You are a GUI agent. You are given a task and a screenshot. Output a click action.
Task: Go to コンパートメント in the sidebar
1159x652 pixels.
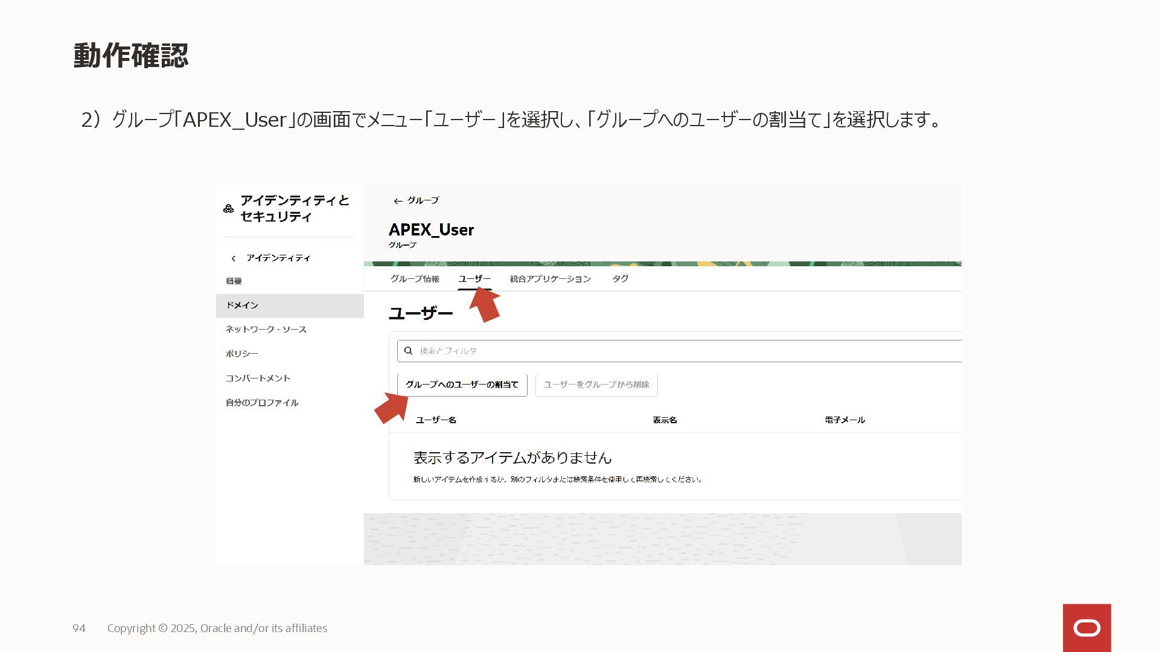tap(258, 379)
